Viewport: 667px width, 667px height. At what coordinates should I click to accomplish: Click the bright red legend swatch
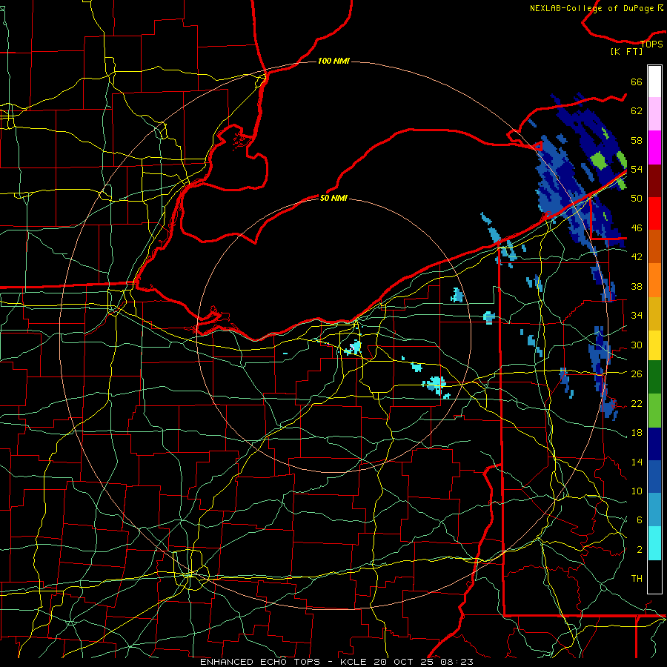654,214
